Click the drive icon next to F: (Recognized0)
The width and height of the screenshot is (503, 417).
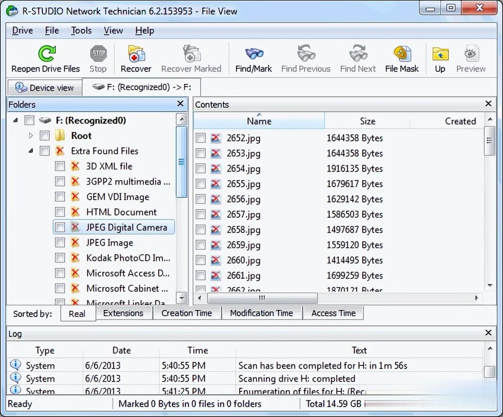tap(45, 120)
